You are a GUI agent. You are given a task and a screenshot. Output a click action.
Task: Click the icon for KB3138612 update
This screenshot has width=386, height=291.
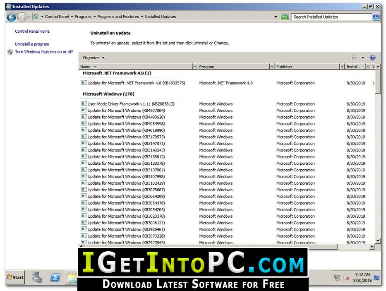coord(84,156)
